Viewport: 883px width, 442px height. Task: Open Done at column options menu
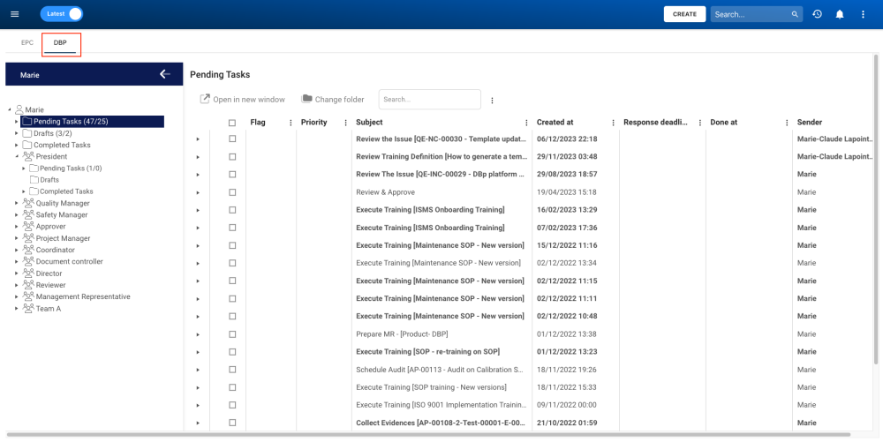(787, 123)
